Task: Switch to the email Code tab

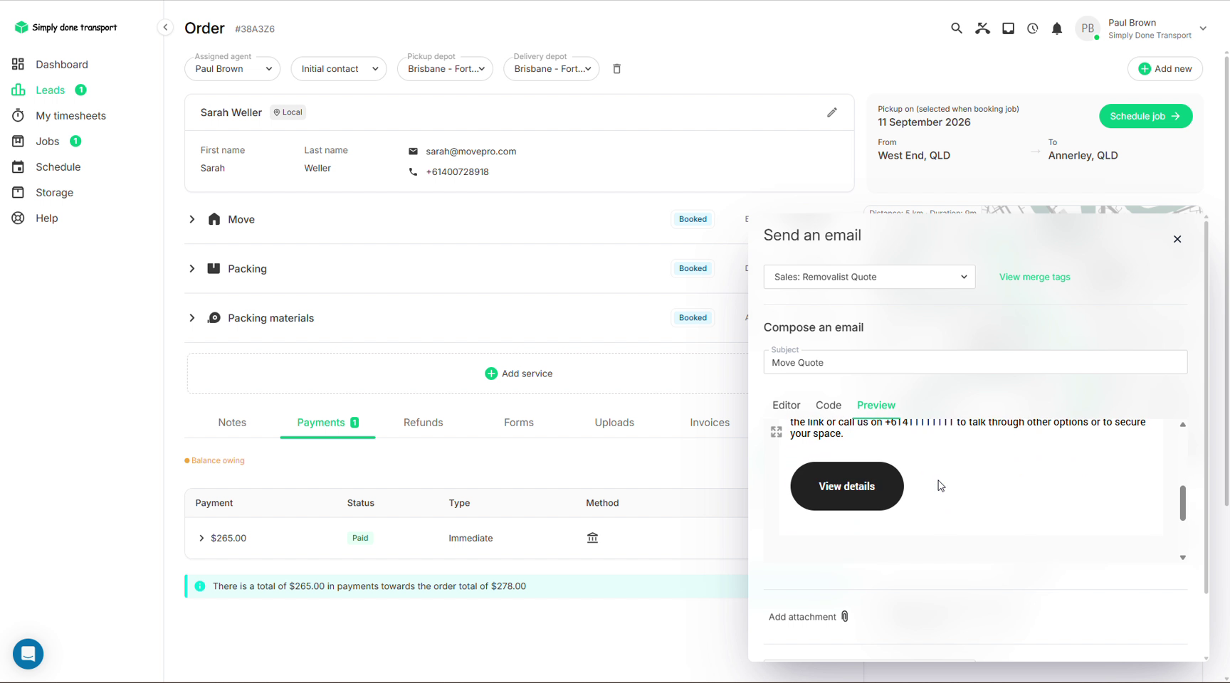Action: tap(829, 405)
